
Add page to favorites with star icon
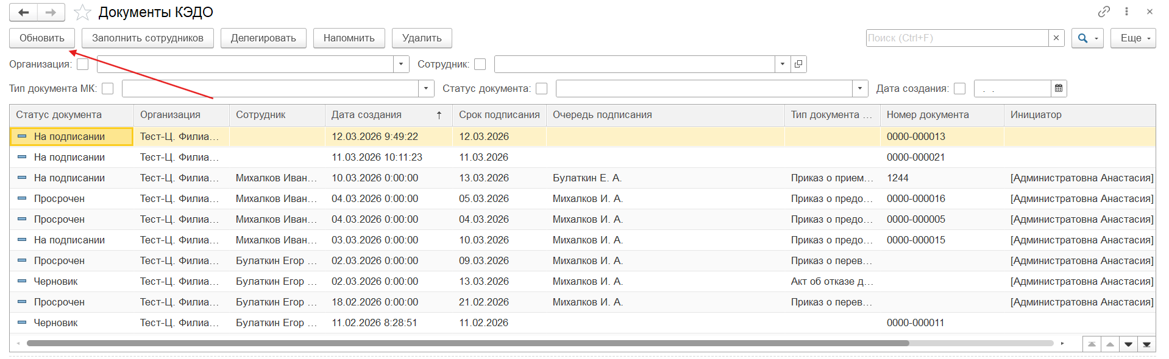pos(82,12)
